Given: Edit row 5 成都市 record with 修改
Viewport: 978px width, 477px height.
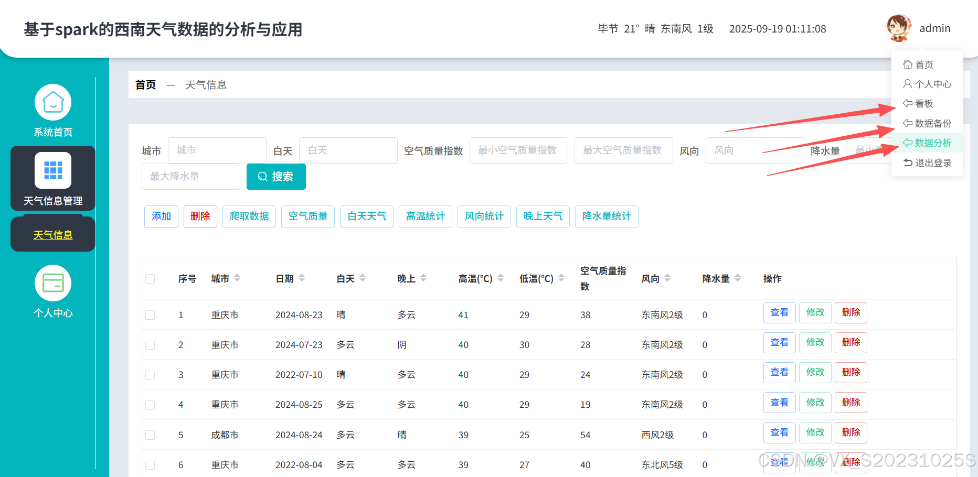Looking at the screenshot, I should click(x=815, y=432).
